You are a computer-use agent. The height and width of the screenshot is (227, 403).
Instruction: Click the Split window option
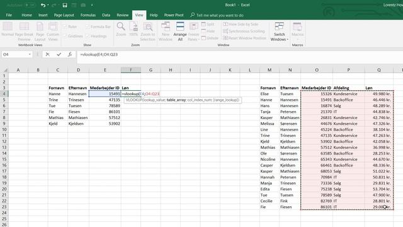208,24
